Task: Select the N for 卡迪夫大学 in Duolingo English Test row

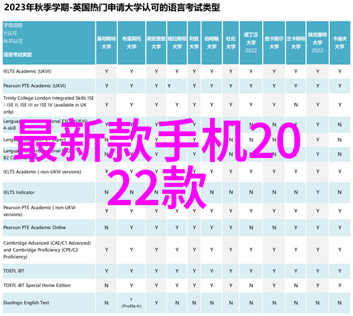Action: pyautogui.click(x=339, y=303)
